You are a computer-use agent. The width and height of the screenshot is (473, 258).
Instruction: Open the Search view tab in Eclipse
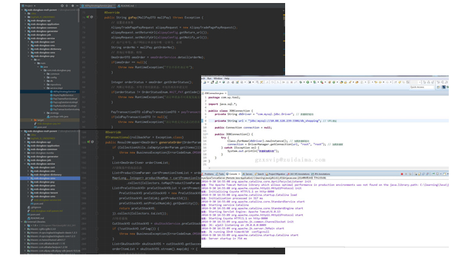[x=259, y=174]
